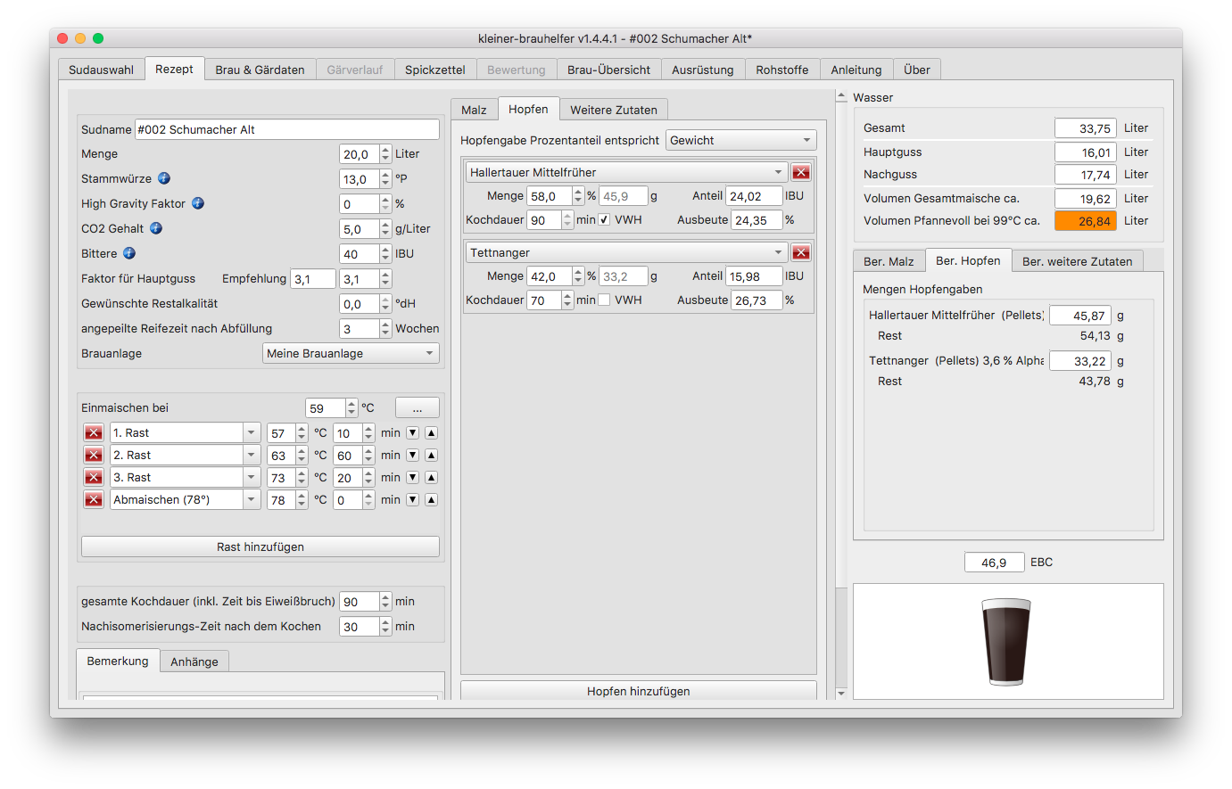Viewport: 1232px width, 789px height.
Task: Click the Sudname text field
Action: pos(286,129)
